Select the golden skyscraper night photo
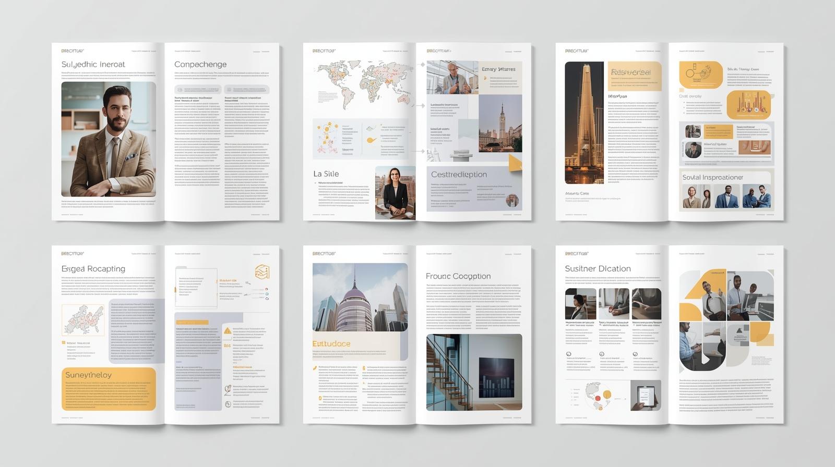Screen dimensions: 835x467 [584, 123]
